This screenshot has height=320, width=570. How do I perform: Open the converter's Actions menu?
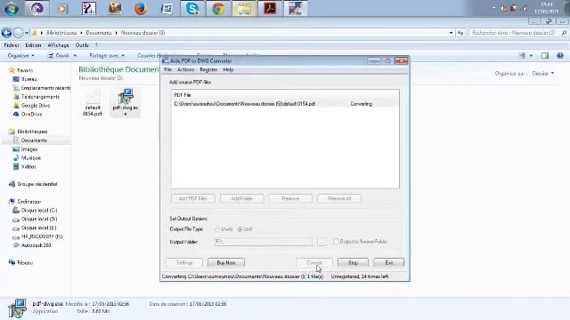point(185,69)
